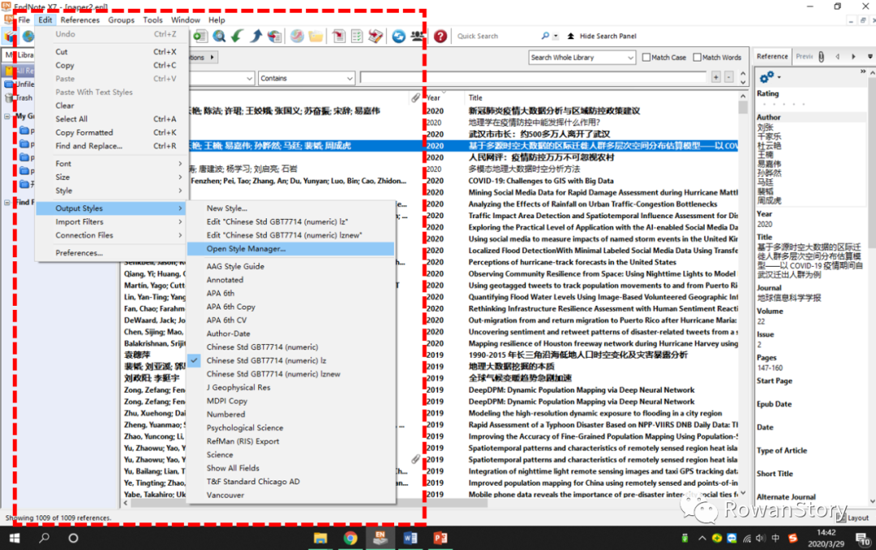Open the References menu

click(x=79, y=19)
